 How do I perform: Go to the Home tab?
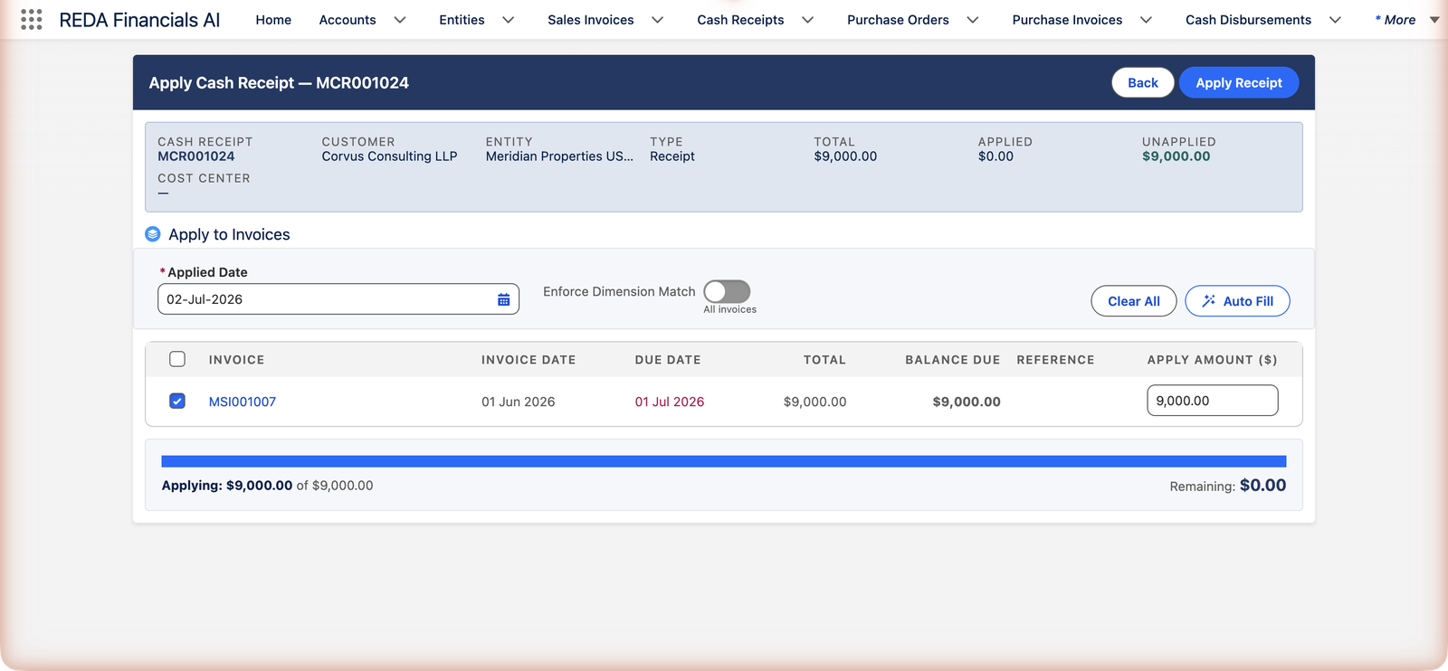tap(273, 20)
